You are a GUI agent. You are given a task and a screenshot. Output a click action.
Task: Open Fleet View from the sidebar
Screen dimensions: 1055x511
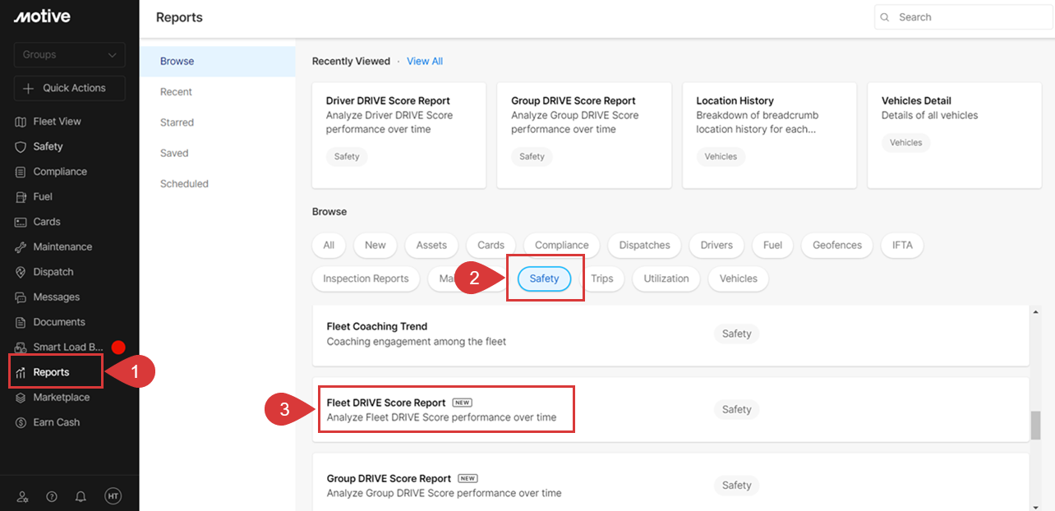pos(57,122)
